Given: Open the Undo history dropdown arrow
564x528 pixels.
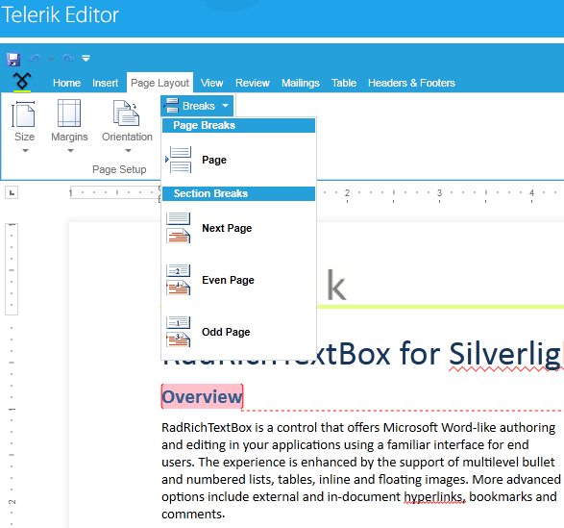Looking at the screenshot, I should pos(52,59).
